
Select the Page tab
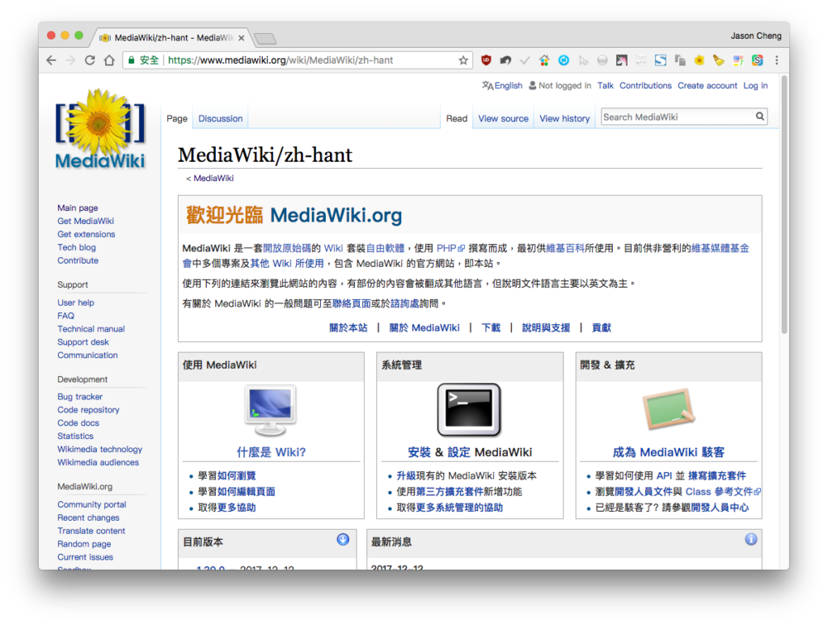(177, 119)
